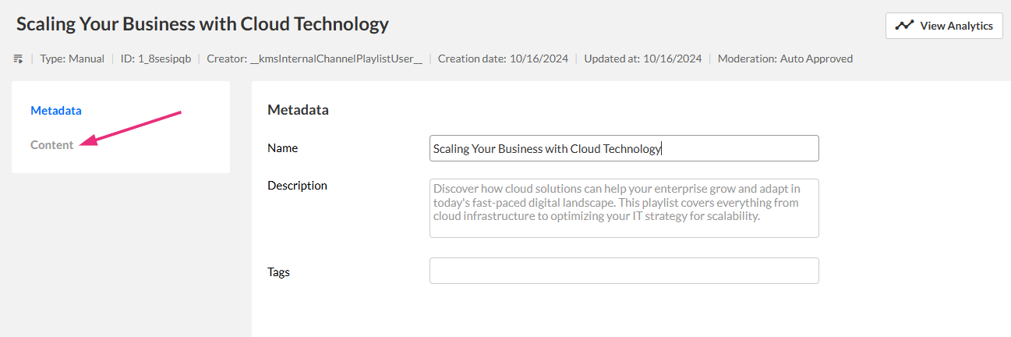Viewport: 1011px width, 337px height.
Task: Click the playlist ID 1_8sesipqb
Action: click(x=156, y=59)
